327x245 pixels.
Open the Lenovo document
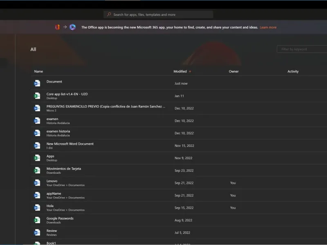pyautogui.click(x=52, y=181)
